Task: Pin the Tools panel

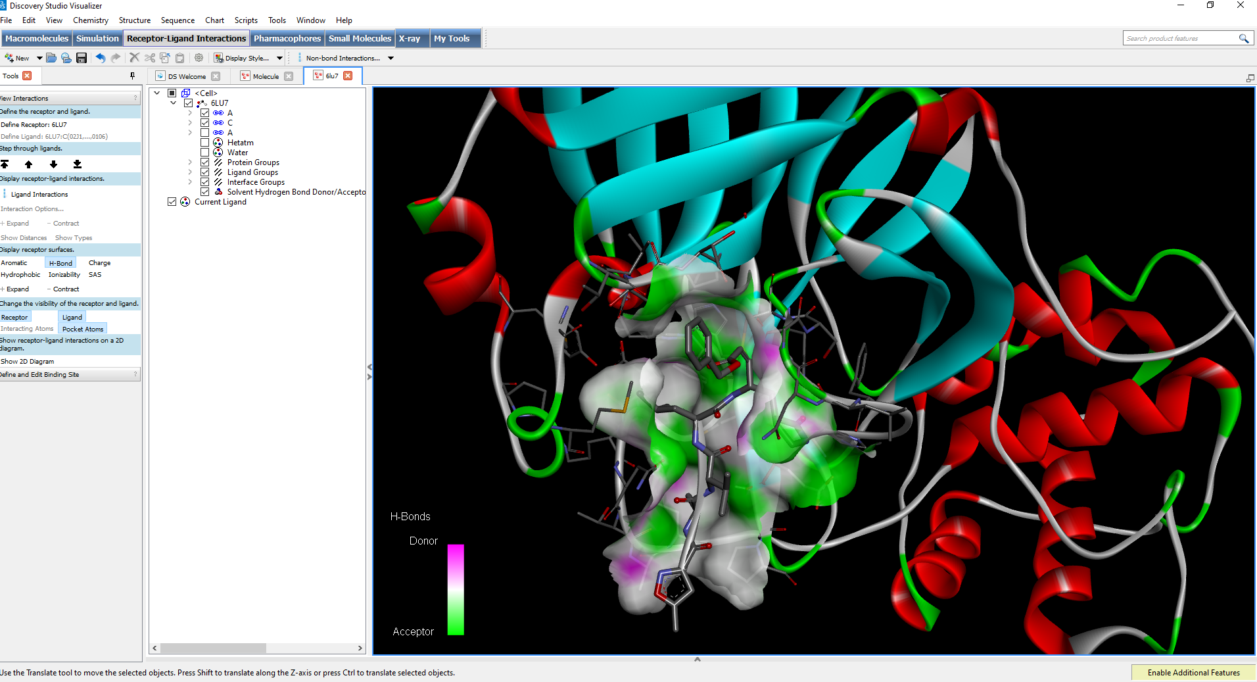Action: click(132, 76)
